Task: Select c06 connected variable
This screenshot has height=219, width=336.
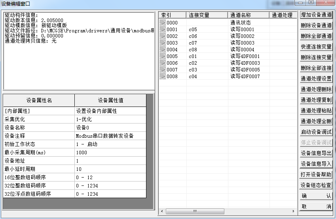Action: pyautogui.click(x=193, y=36)
